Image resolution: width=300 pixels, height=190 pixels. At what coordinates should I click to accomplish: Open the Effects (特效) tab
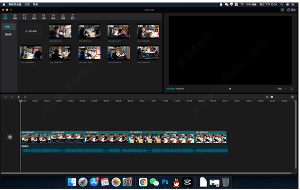(x=43, y=16)
